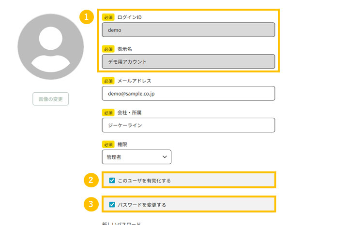The image size is (346, 225).
Task: Click the 表示名 field with デモ用アカウント
Action: (x=188, y=62)
